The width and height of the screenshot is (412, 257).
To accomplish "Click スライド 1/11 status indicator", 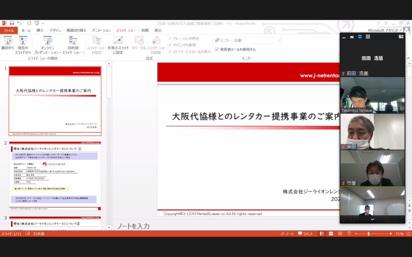I will click(x=12, y=234).
